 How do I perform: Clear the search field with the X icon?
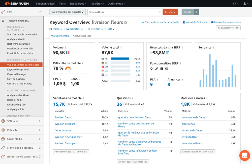[x=160, y=12]
